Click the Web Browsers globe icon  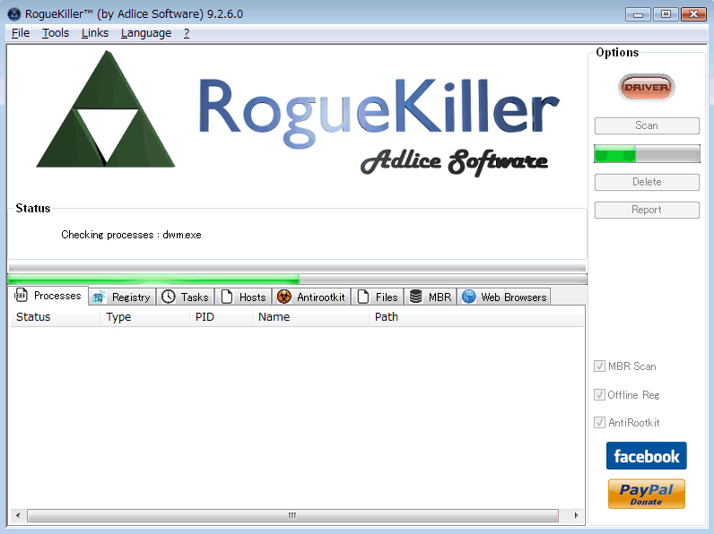[x=468, y=297]
